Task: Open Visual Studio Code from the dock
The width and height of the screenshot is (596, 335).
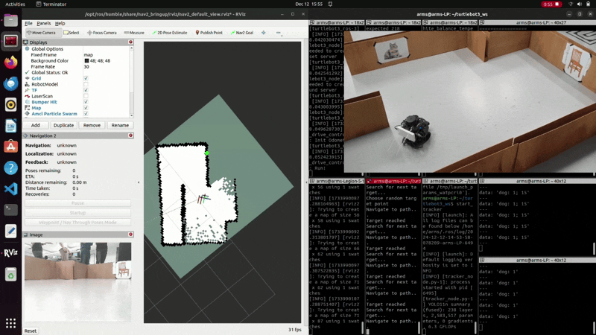Action: pyautogui.click(x=10, y=189)
